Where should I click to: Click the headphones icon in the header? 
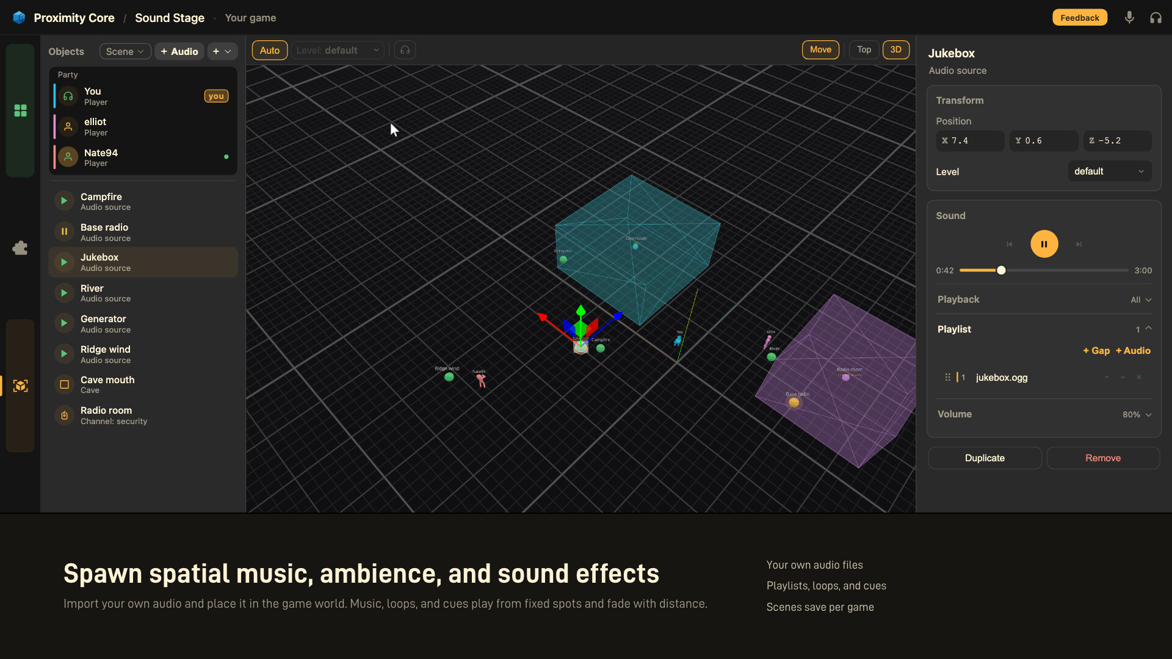1156,18
